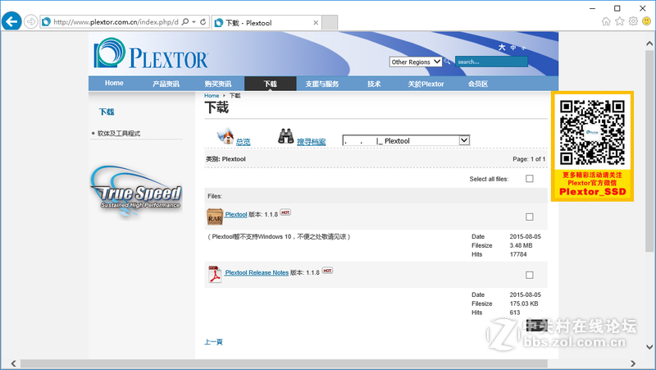Screen dimensions: 656x370
Task: Click the browser Back arrow button
Action: point(11,21)
